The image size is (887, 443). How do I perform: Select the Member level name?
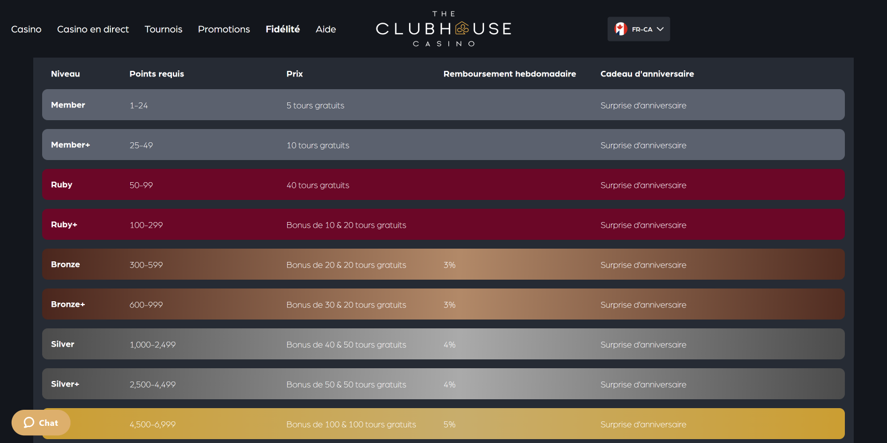tap(68, 105)
